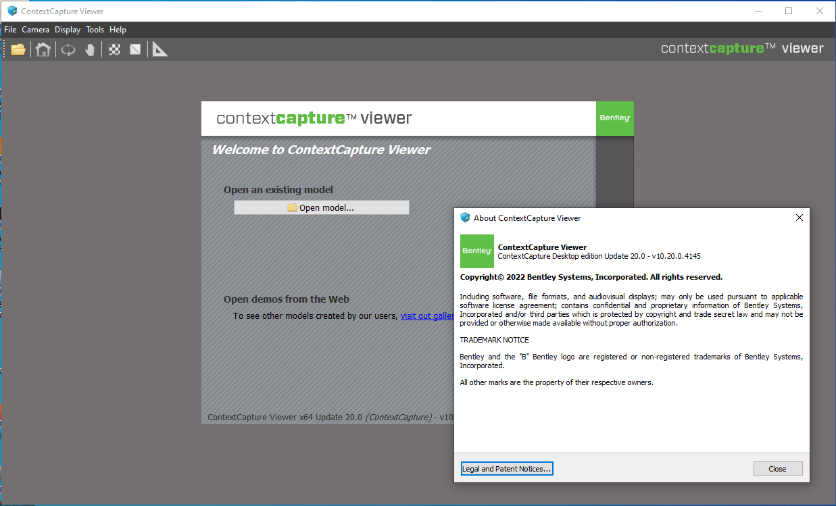Click the Close button in About dialog

click(778, 469)
